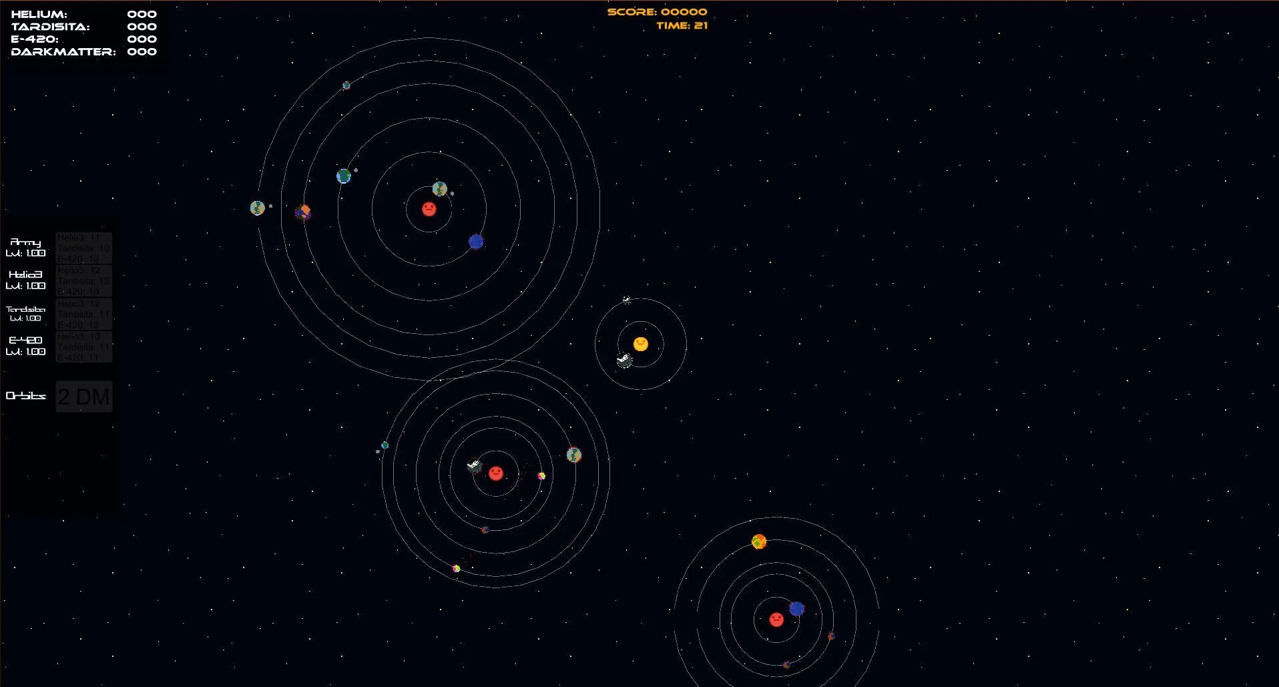This screenshot has height=687, width=1279.
Task: Click the Orbits label
Action: coord(26,396)
